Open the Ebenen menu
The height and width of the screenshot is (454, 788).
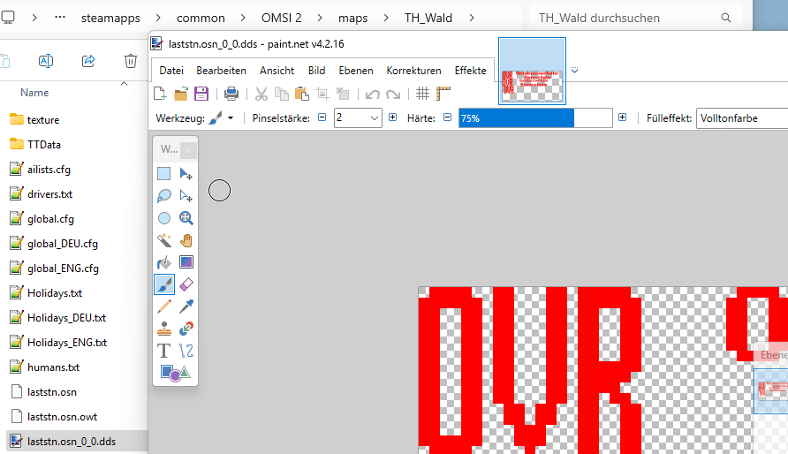[x=356, y=71]
